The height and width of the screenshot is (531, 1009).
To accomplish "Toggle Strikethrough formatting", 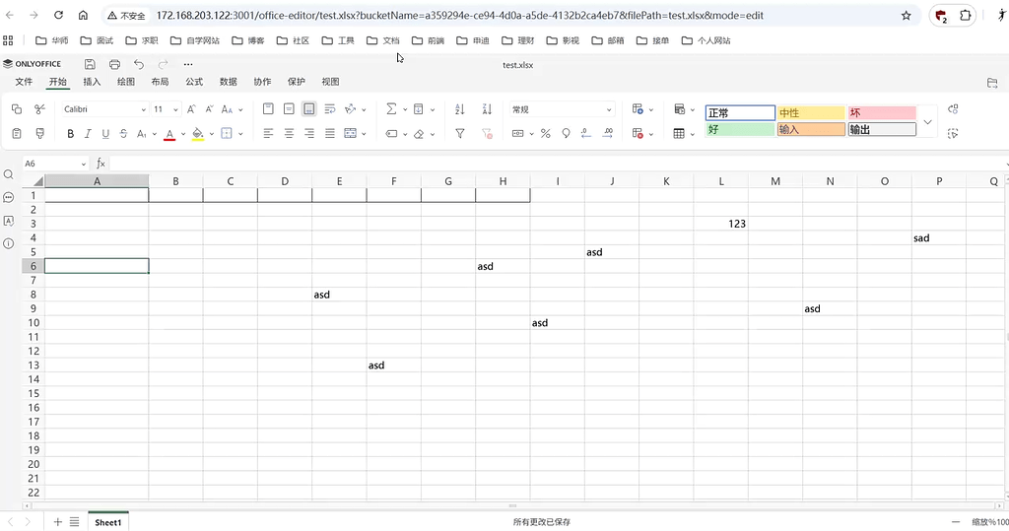I will pos(123,133).
